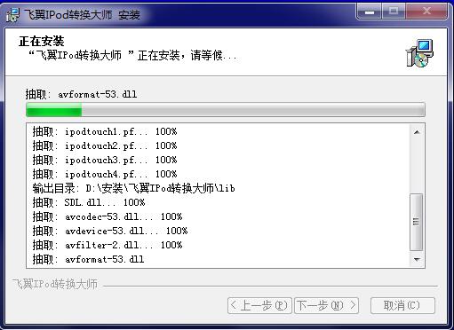Click the scrollbar thumb in the log list
The image size is (454, 330).
[x=417, y=222]
